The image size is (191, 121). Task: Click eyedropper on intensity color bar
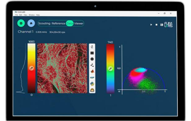[31, 68]
